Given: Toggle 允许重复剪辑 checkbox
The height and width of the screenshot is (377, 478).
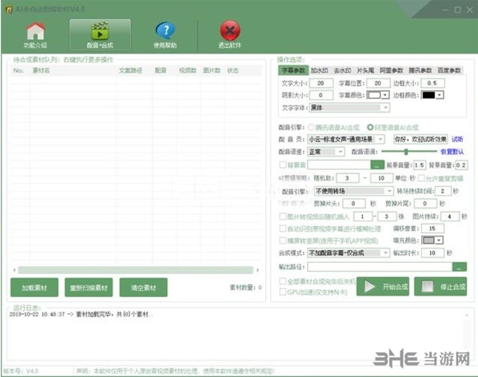Looking at the screenshot, I should click(421, 178).
